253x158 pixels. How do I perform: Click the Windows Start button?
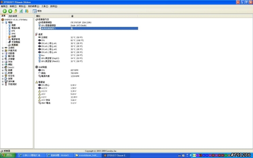point(8,155)
